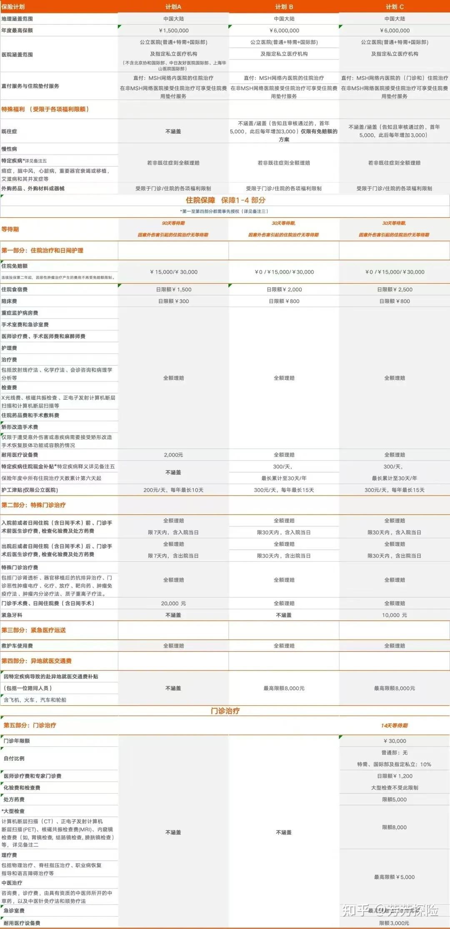Select the 计划A column header

(173, 7)
